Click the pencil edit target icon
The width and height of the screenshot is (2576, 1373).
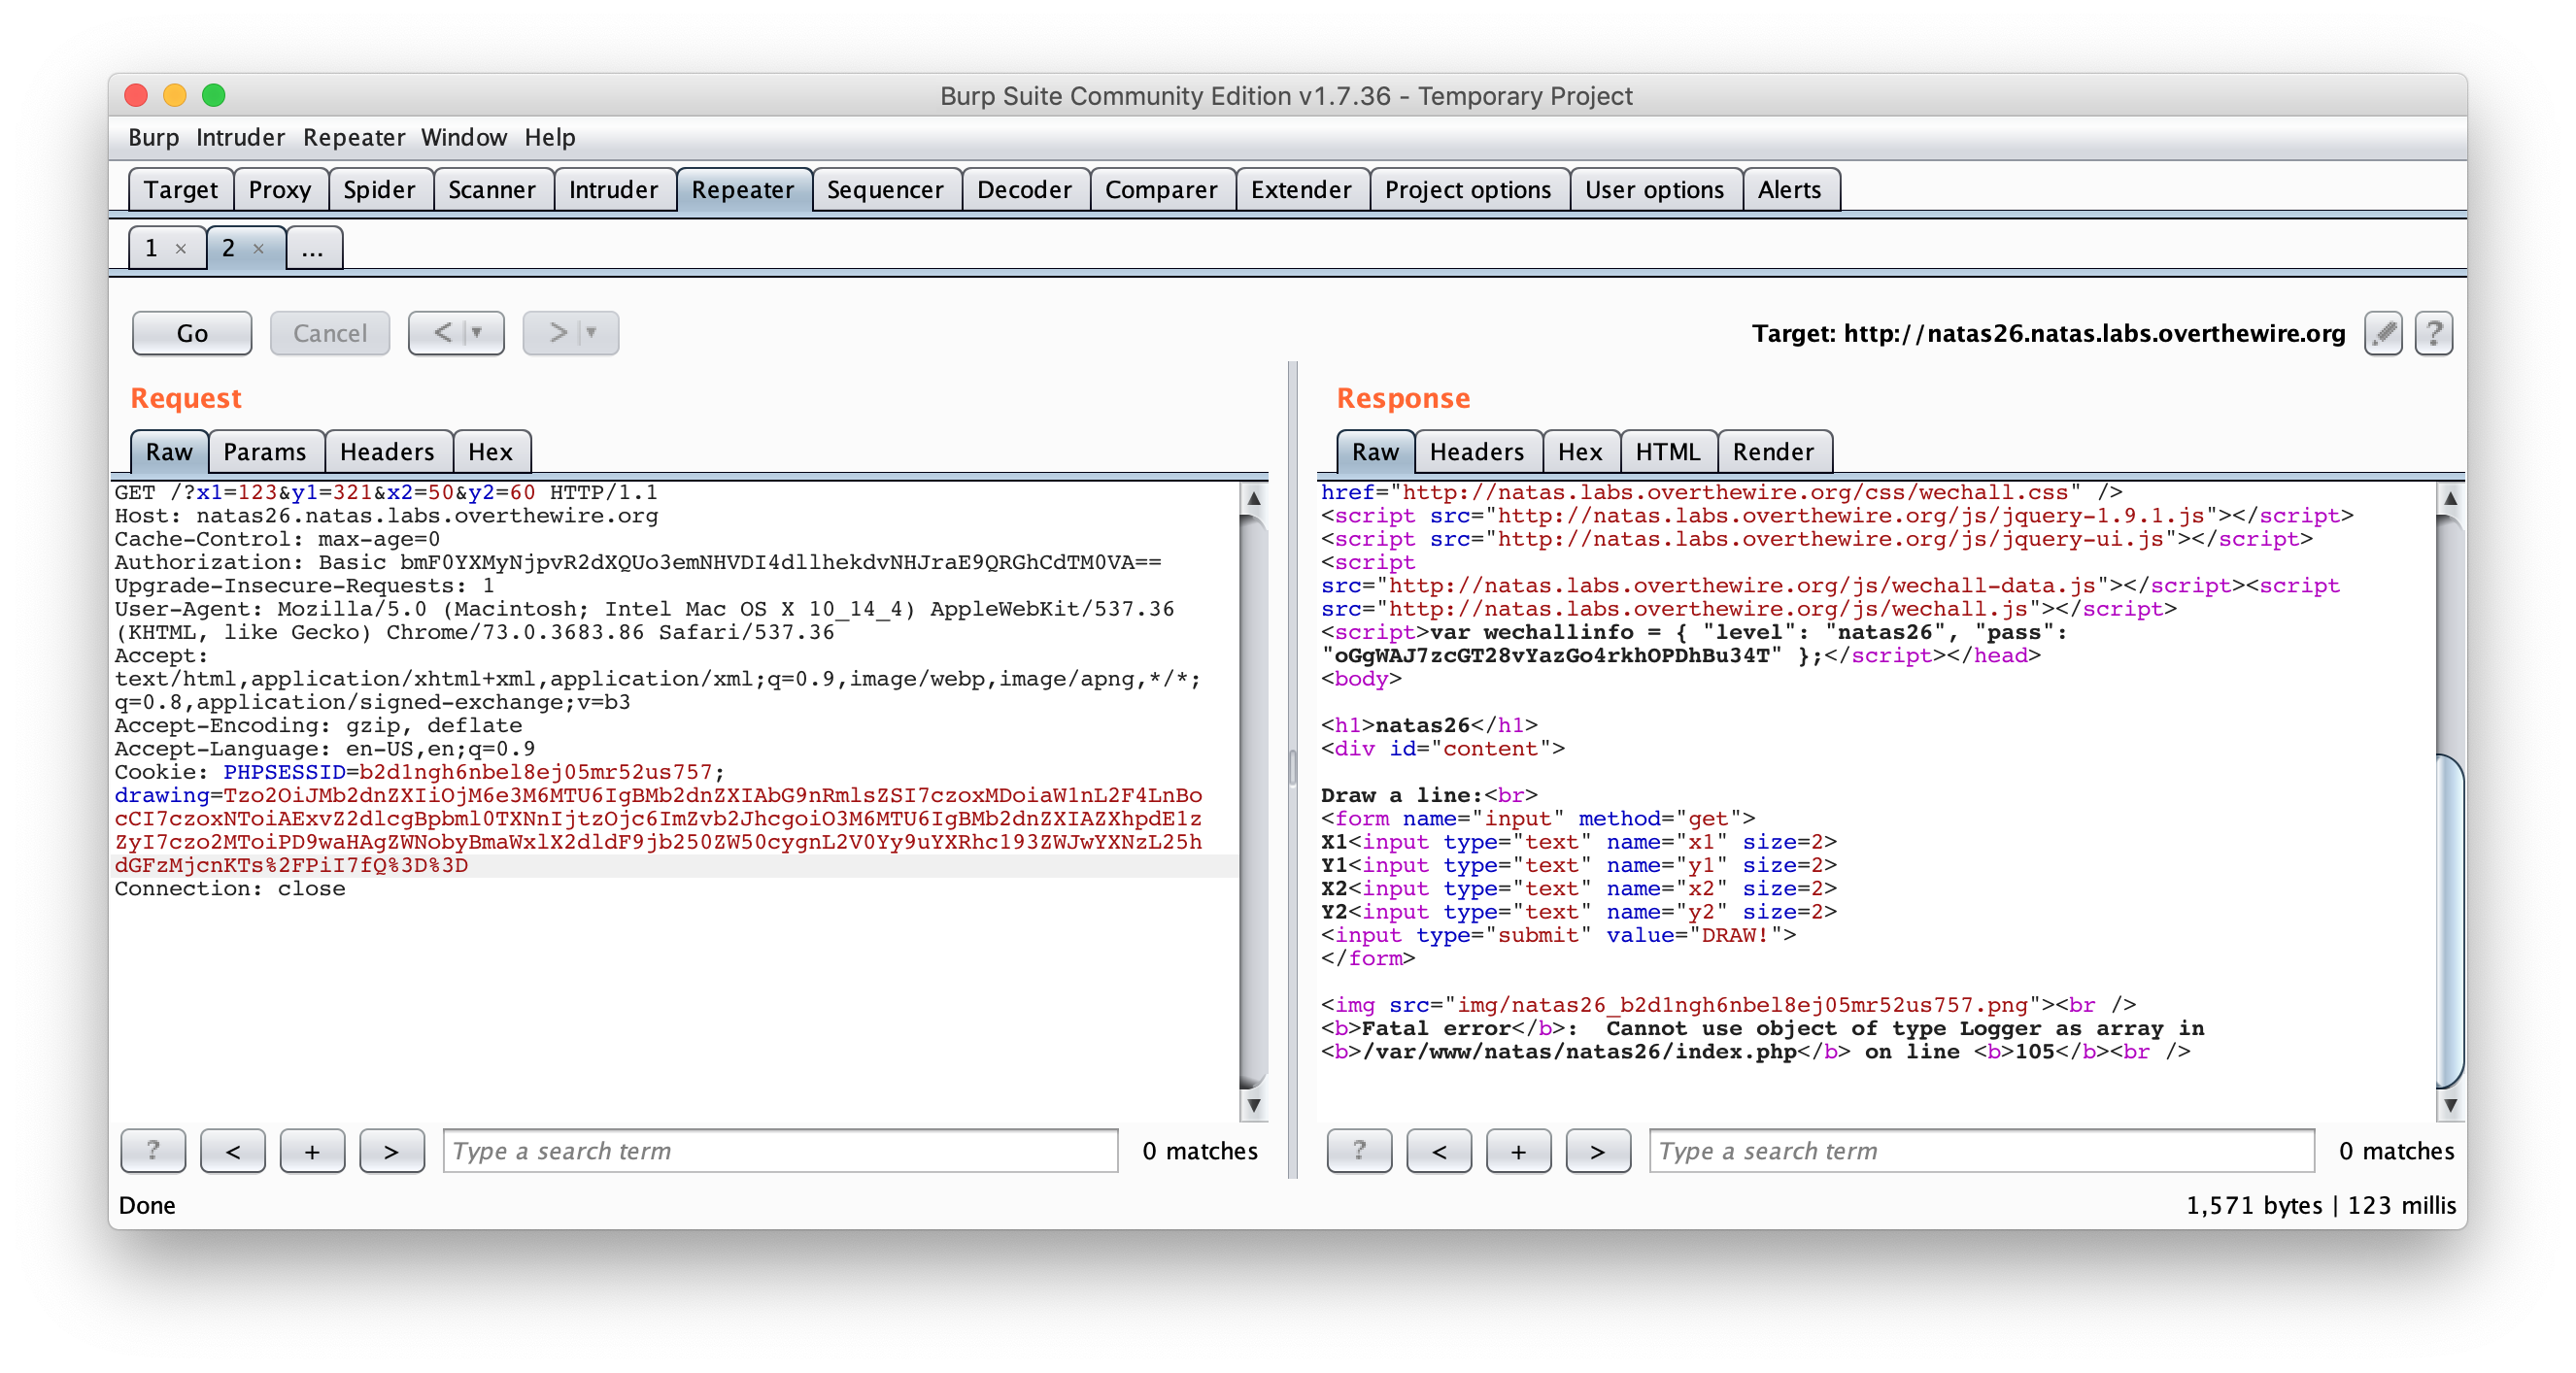[2383, 333]
